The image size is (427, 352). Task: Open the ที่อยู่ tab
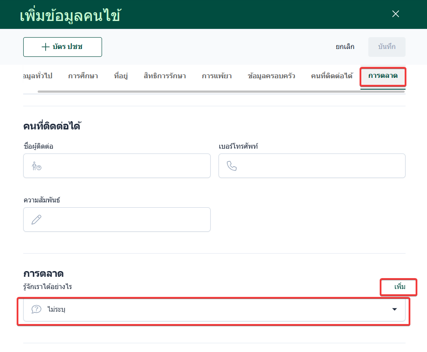[120, 76]
